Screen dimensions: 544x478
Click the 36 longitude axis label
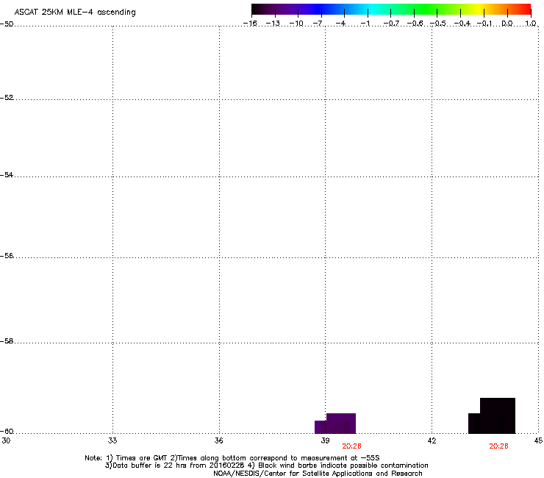(218, 440)
